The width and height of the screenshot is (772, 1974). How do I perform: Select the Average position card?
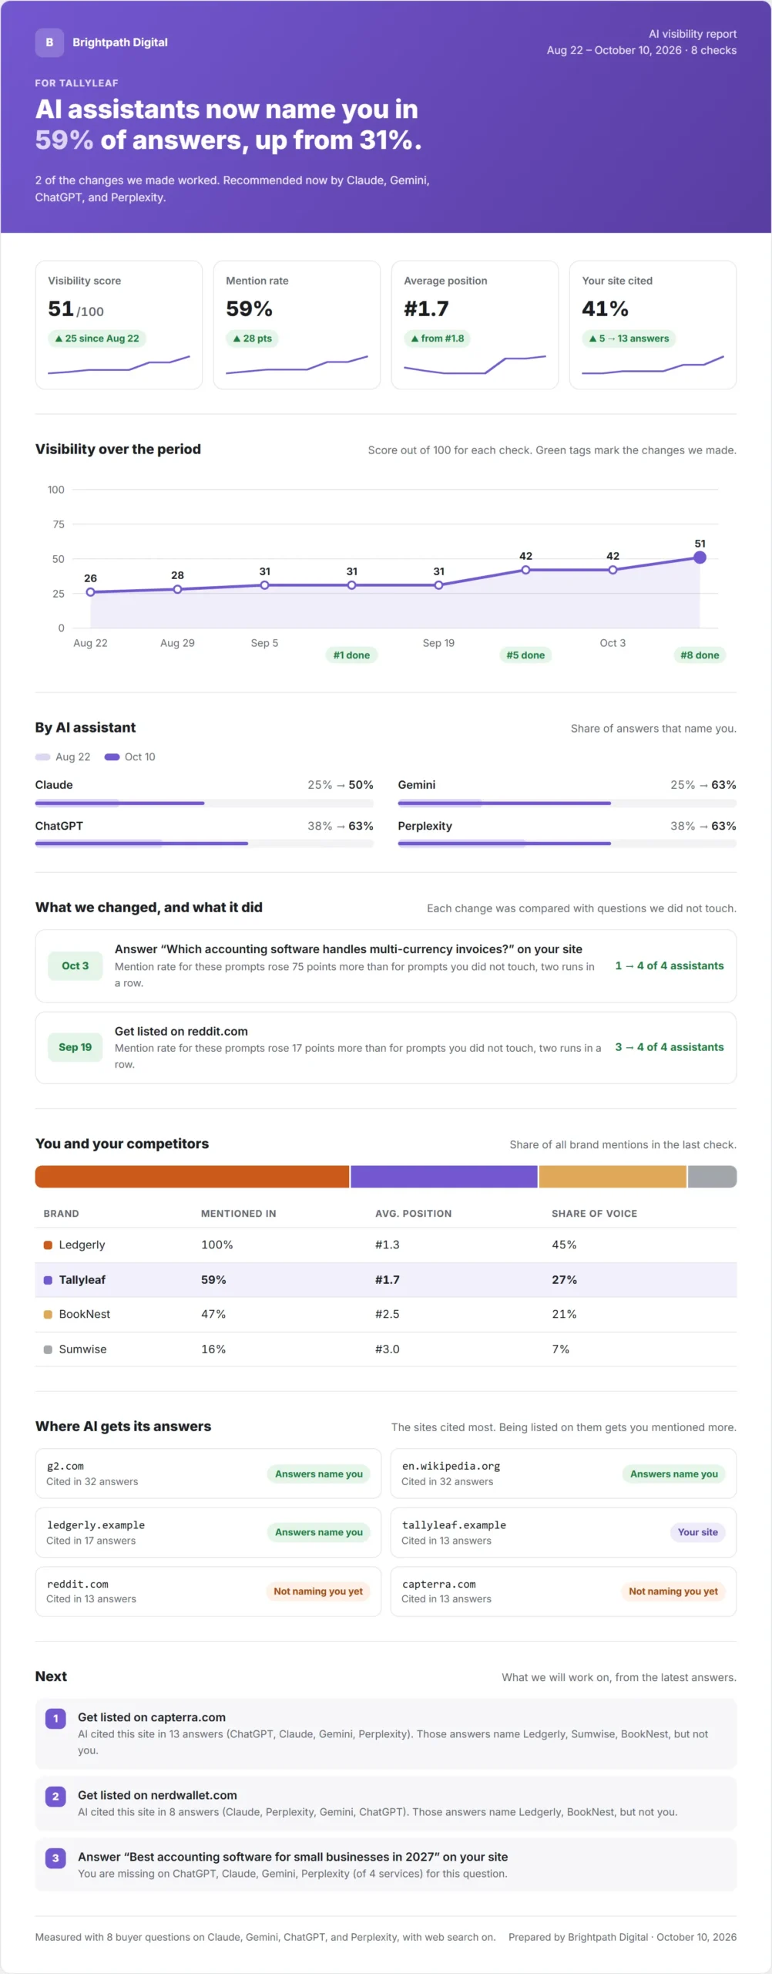click(475, 325)
